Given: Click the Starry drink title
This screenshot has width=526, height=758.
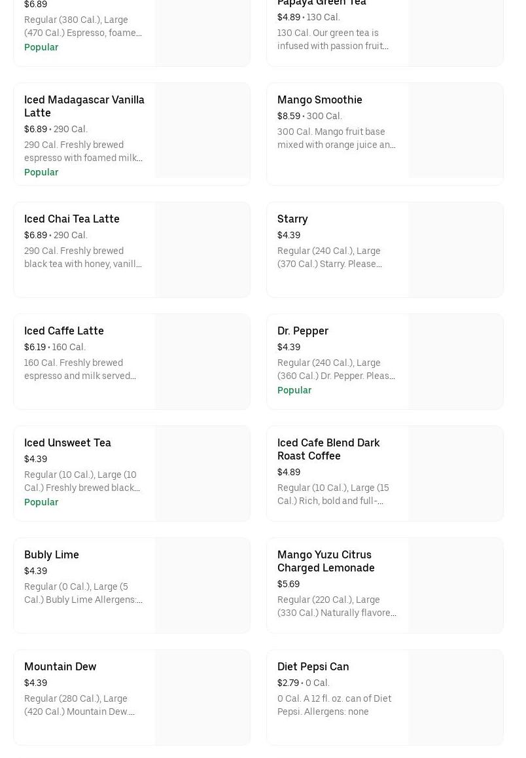Looking at the screenshot, I should click(x=292, y=219).
